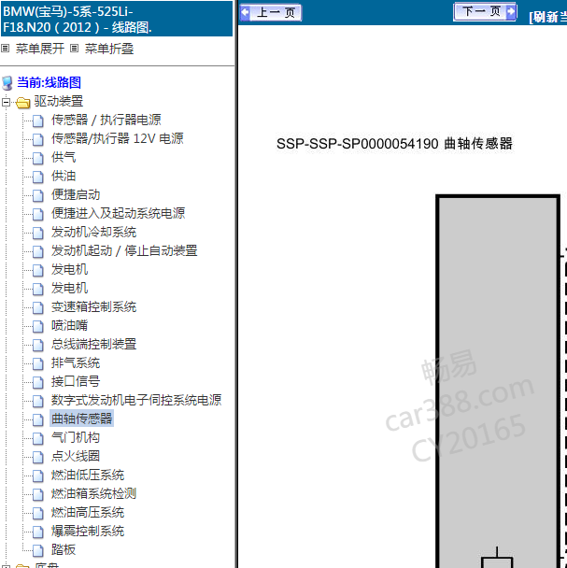Viewport: 567px width, 568px height.
Task: Select the highlighted 曲轴传感器 entry
Action: pos(82,419)
